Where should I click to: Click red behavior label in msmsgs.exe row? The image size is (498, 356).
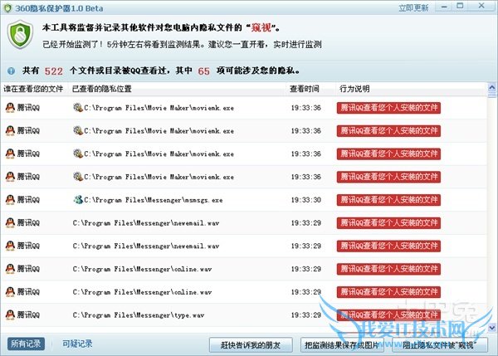click(x=388, y=200)
